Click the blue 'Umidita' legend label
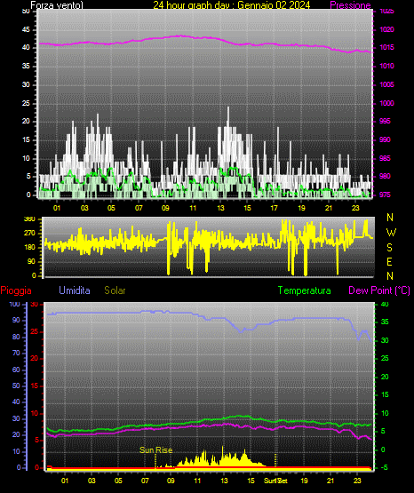Screen dimensions: 414x493 coord(75,290)
